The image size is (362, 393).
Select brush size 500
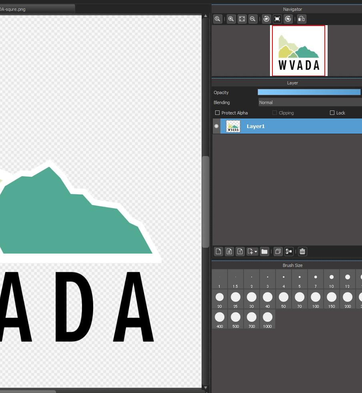[236, 319]
